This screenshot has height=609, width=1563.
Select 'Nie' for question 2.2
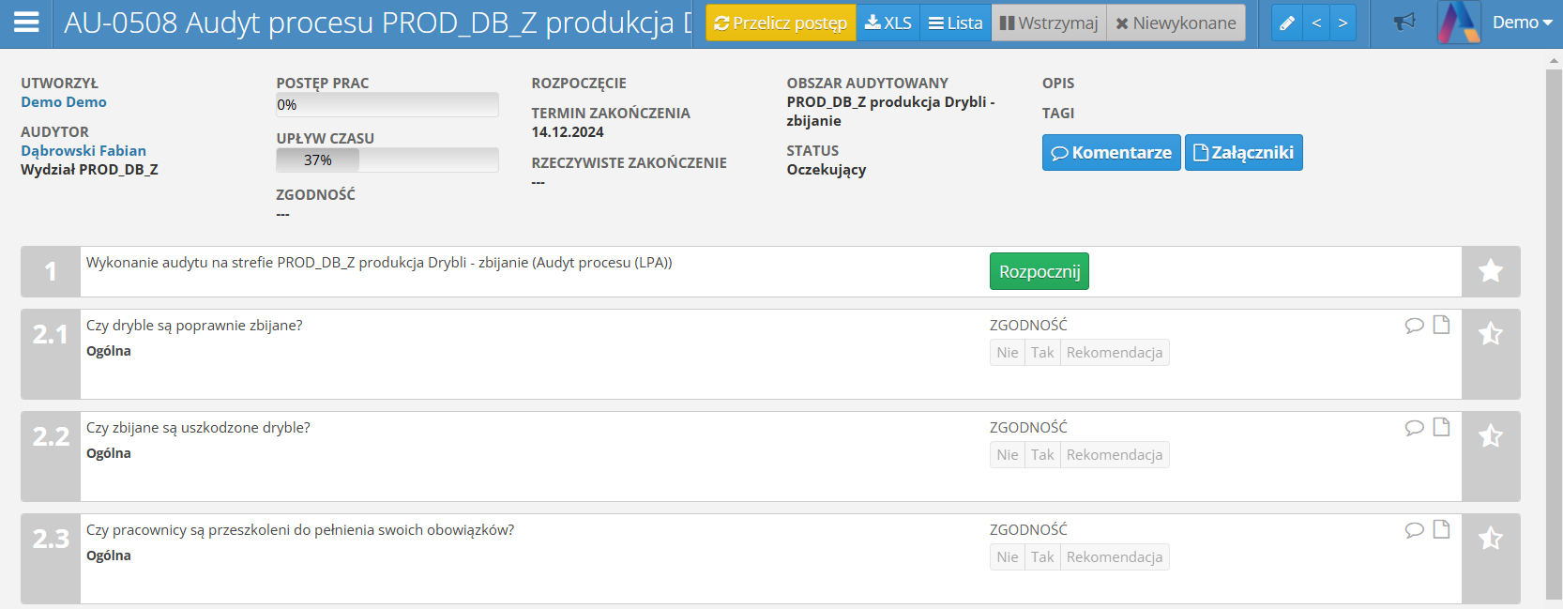click(x=1007, y=455)
